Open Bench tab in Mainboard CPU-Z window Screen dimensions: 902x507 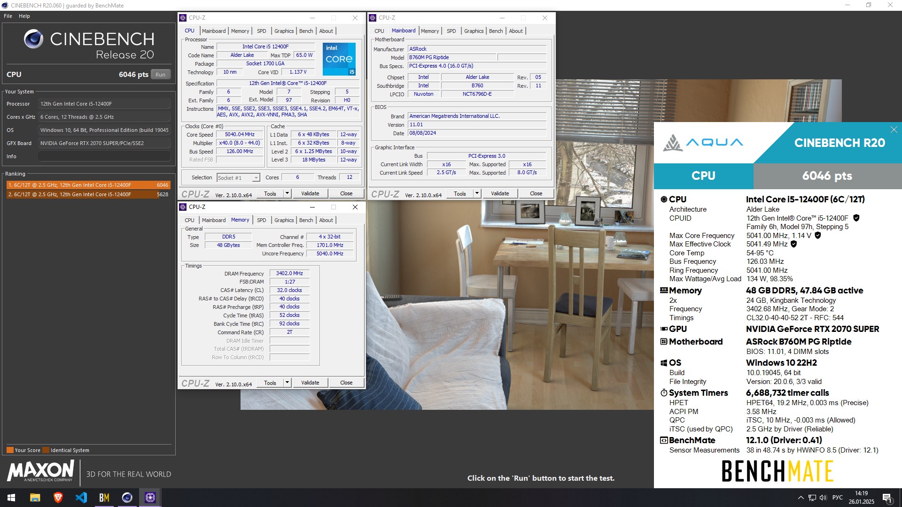point(496,31)
